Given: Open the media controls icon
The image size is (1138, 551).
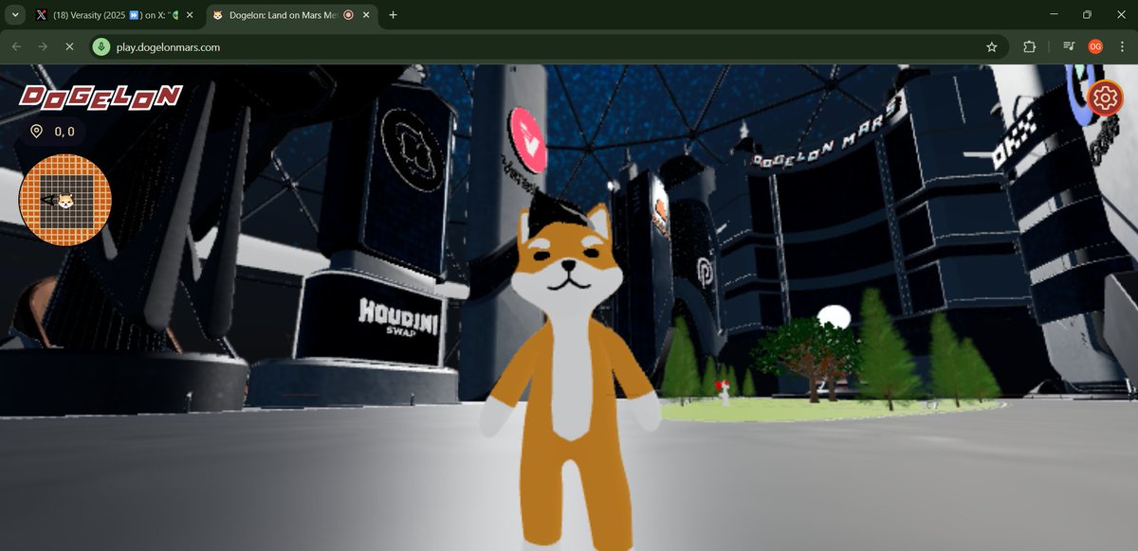Looking at the screenshot, I should [x=1069, y=46].
